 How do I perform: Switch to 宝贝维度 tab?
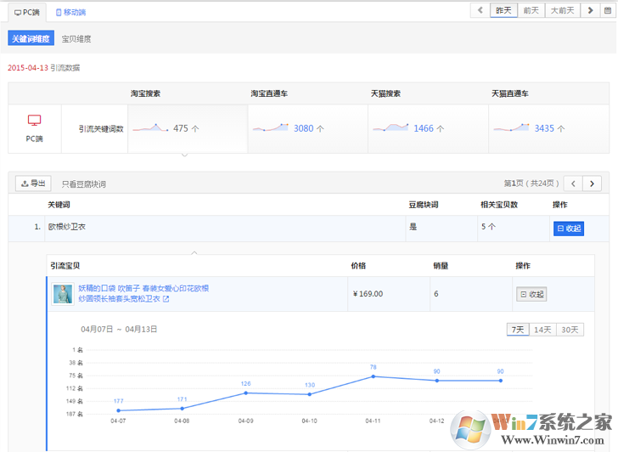(x=76, y=39)
